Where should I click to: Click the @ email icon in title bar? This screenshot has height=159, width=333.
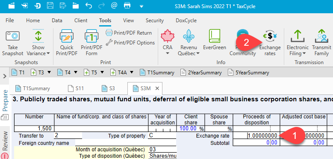click(x=114, y=6)
